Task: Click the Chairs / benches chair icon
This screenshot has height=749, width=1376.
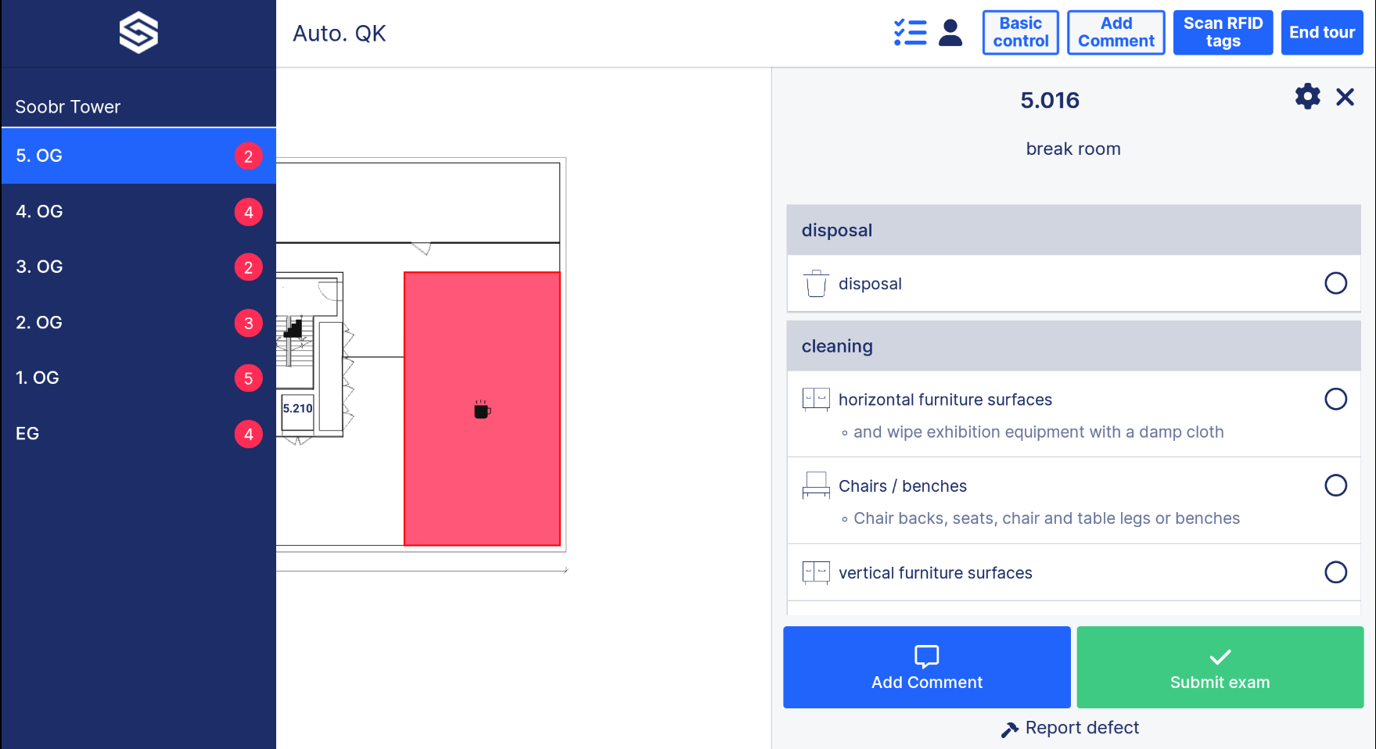Action: 816,486
